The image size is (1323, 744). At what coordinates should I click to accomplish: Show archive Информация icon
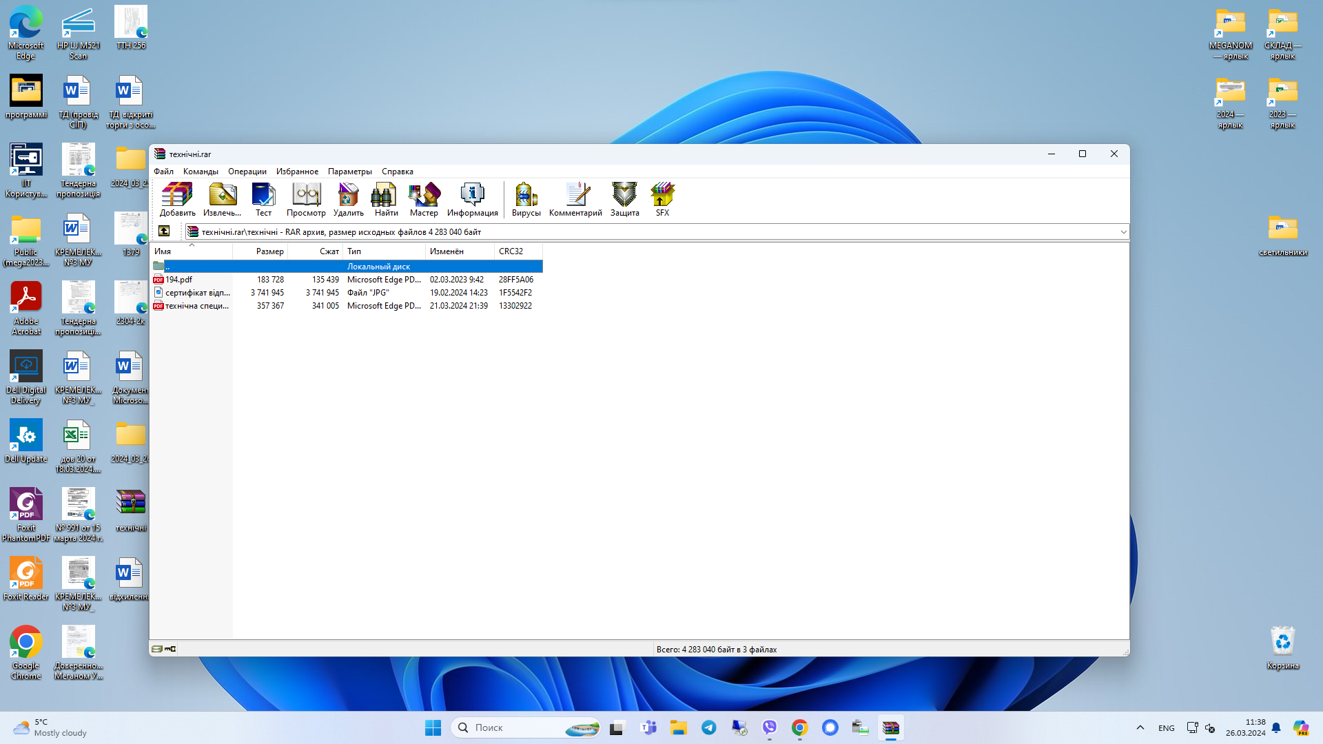coord(472,199)
